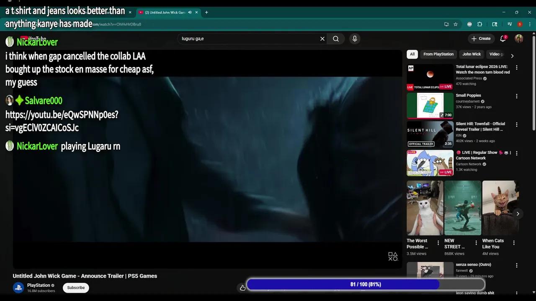Open Silent Hill official trailer thumbnail
The height and width of the screenshot is (301, 536).
[430, 134]
